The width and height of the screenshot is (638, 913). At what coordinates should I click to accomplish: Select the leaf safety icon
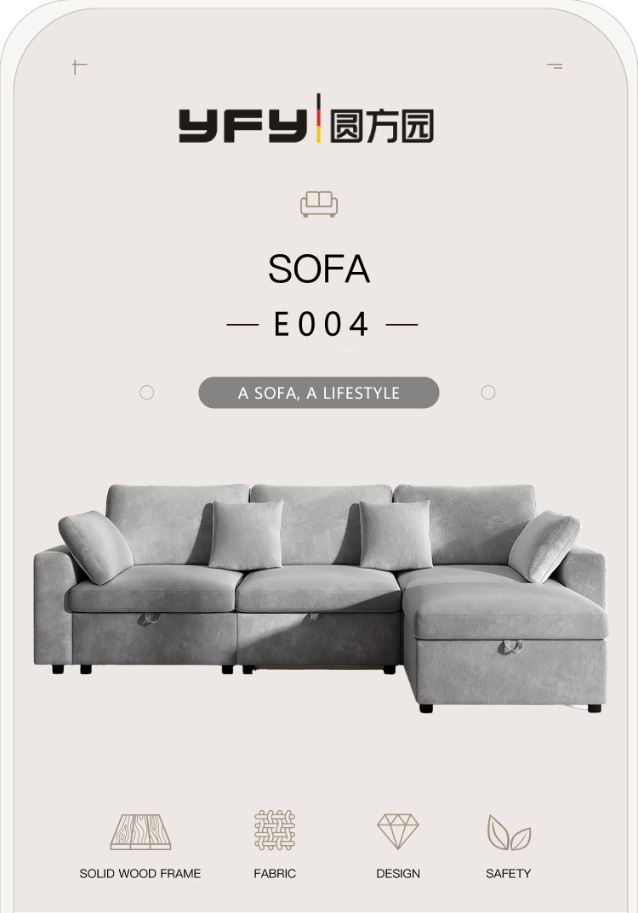[509, 832]
